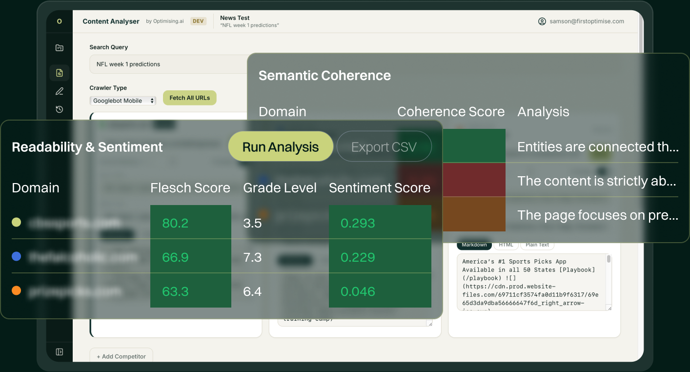Viewport: 690px width, 372px height.
Task: Click the grade level value 7.3
Action: coord(252,257)
